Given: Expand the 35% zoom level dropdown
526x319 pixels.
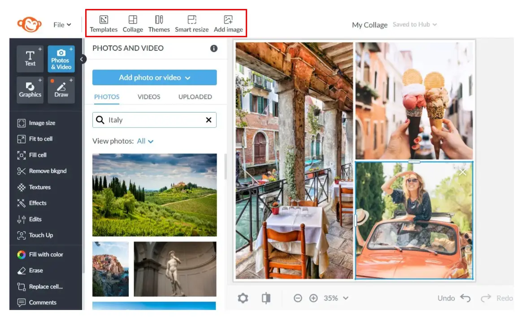Looking at the screenshot, I should click(x=336, y=298).
